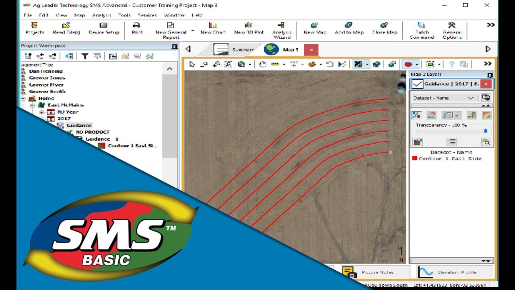The height and width of the screenshot is (290, 515).
Task: Select the yellow ruler measure tool
Action: click(x=275, y=64)
